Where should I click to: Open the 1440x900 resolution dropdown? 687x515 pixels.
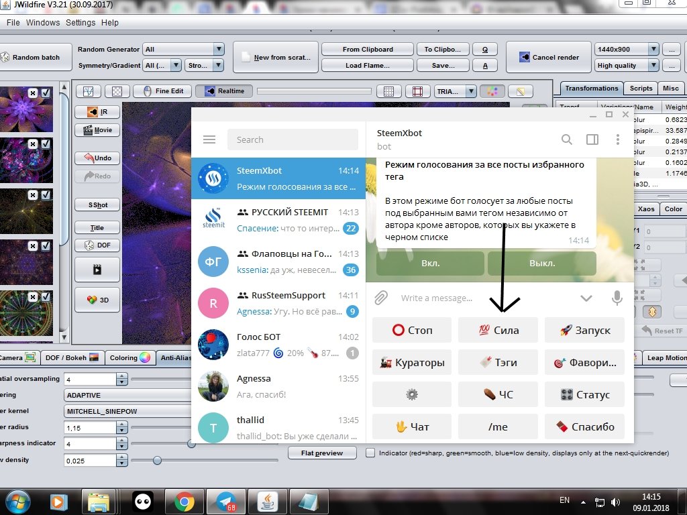[x=627, y=49]
